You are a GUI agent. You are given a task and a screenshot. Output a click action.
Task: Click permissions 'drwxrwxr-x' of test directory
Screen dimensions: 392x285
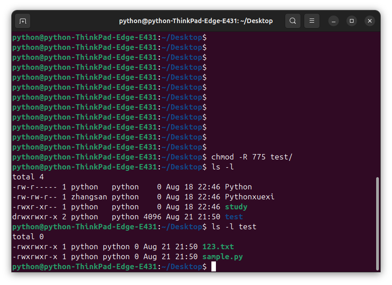[35, 217]
